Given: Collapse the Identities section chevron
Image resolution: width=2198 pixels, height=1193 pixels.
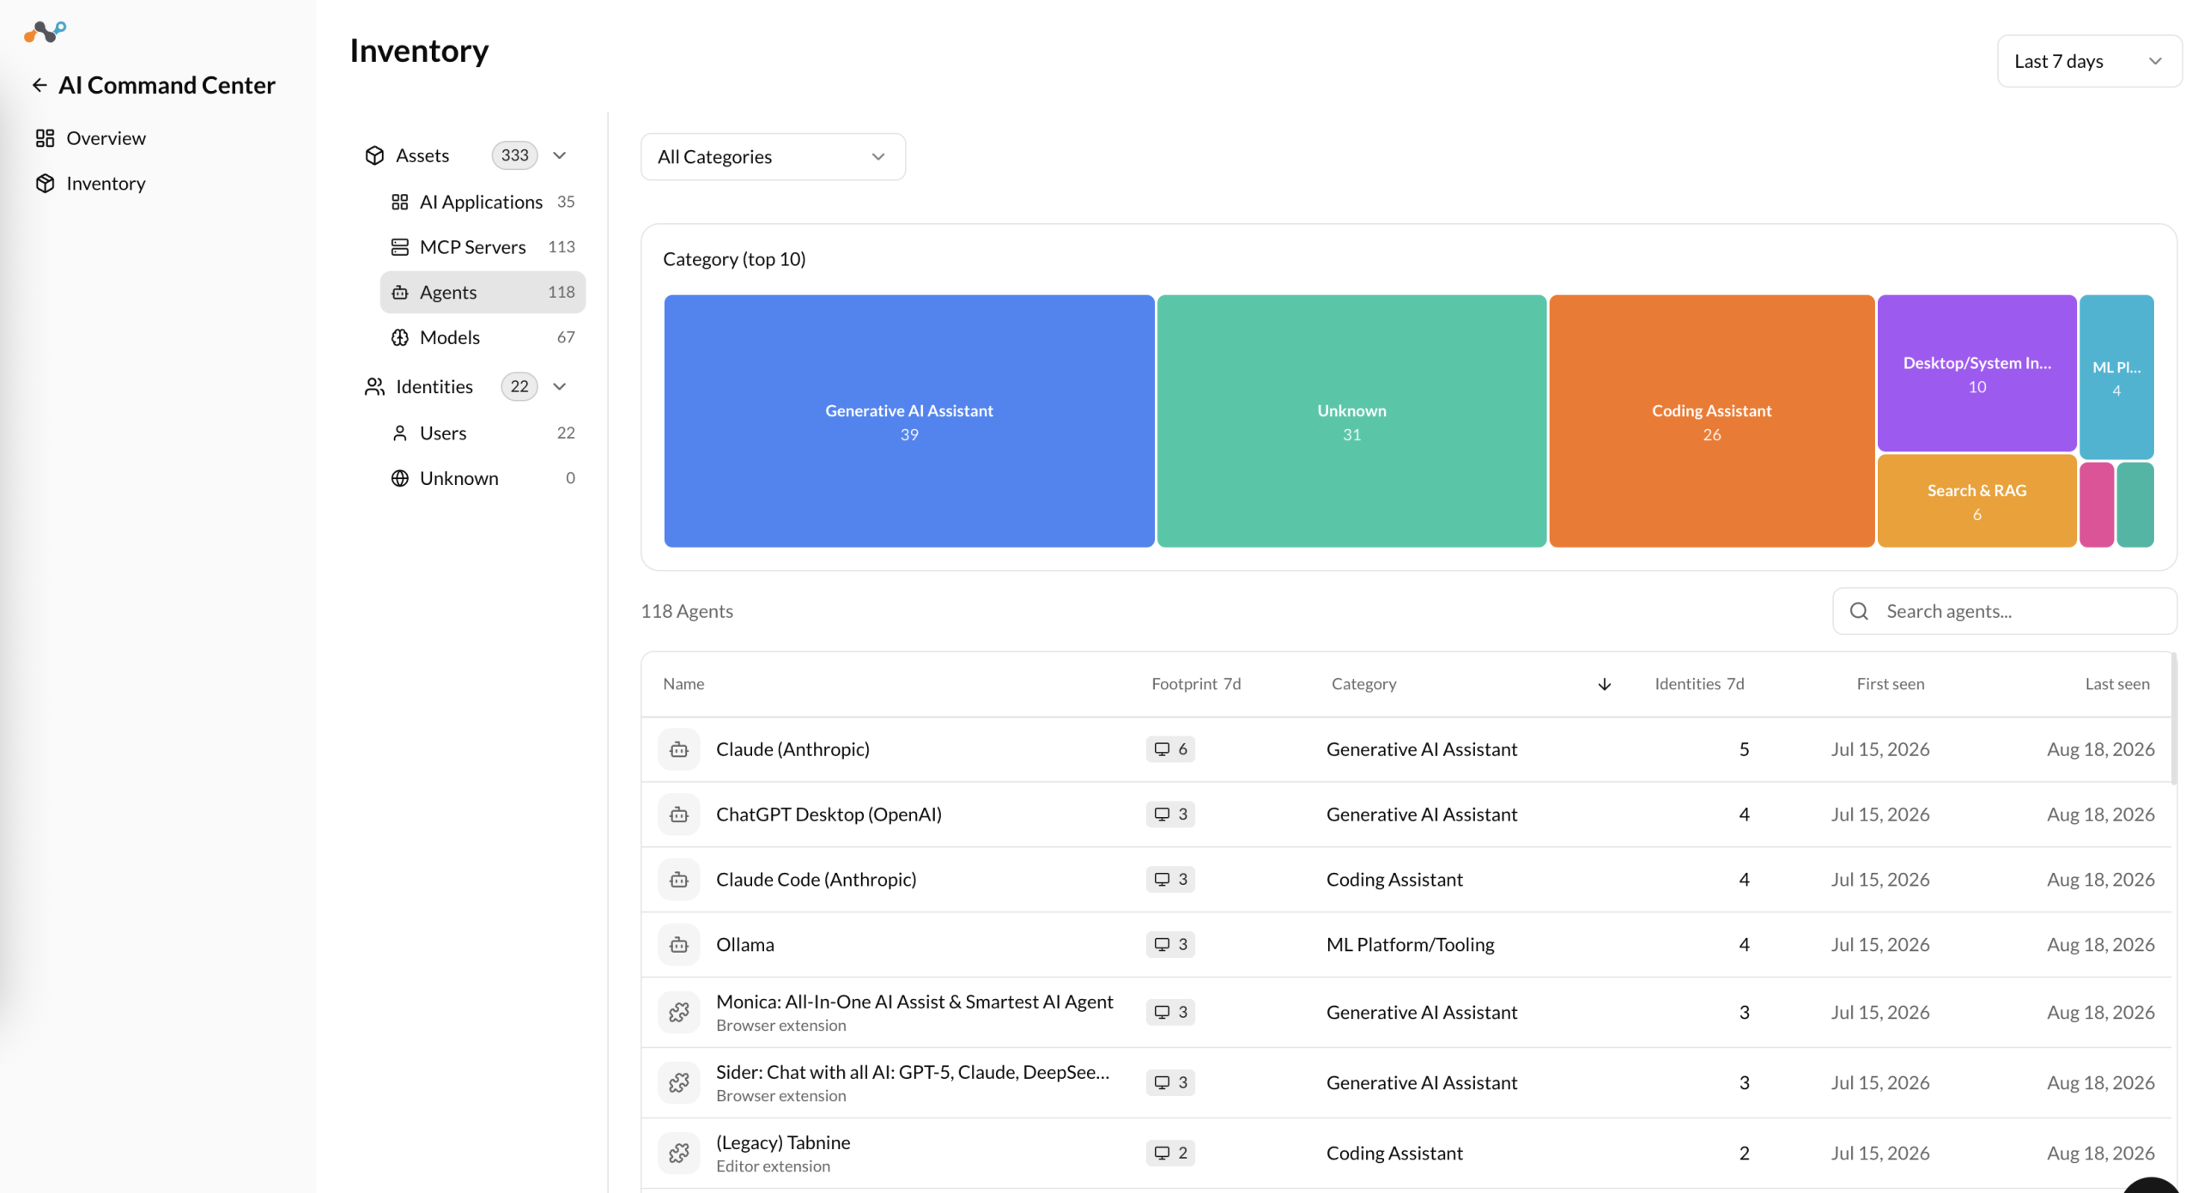Looking at the screenshot, I should [x=559, y=387].
